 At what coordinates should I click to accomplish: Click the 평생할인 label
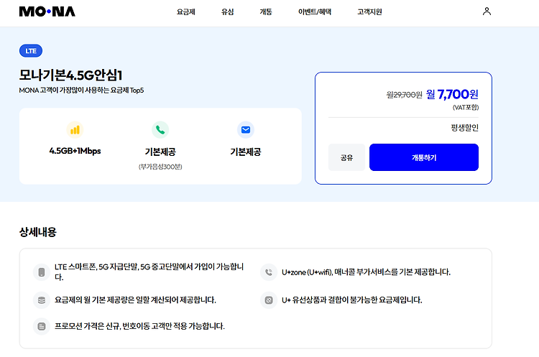(465, 128)
